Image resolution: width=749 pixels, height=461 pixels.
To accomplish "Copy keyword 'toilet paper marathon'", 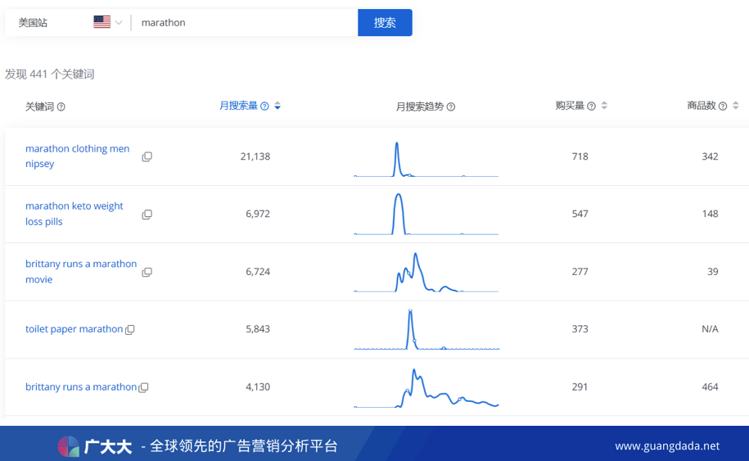I will point(129,329).
